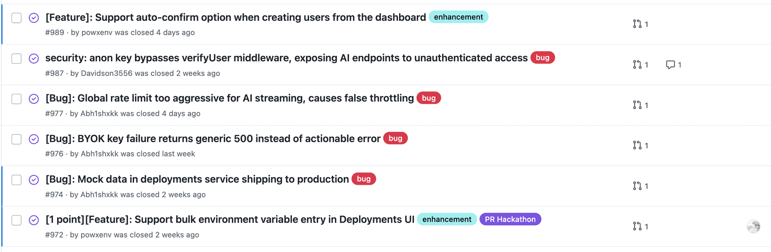771x252 pixels.
Task: Open linked pull request for issue #987
Action: (640, 65)
